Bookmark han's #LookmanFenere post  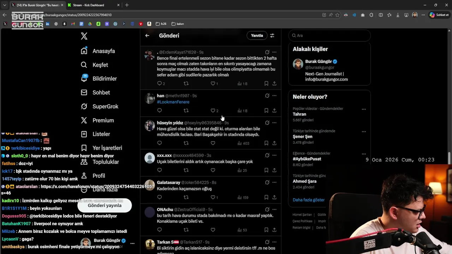coord(266,110)
